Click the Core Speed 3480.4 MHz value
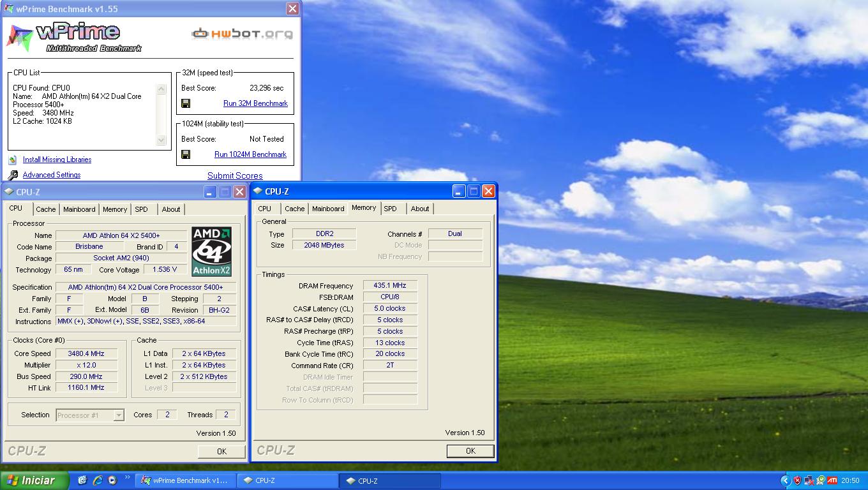 pyautogui.click(x=86, y=353)
